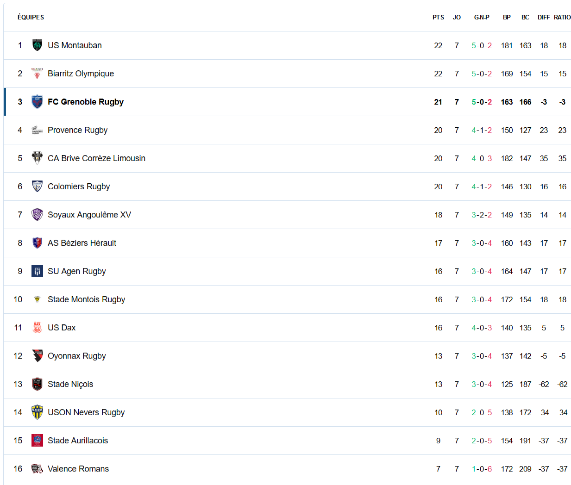The height and width of the screenshot is (485, 571).
Task: Click Valence Romans' 1-0-6 record
Action: [482, 469]
